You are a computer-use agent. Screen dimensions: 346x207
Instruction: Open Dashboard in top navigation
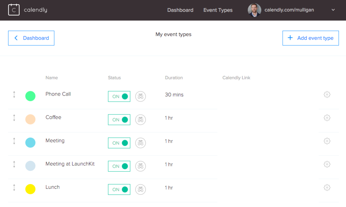[180, 10]
